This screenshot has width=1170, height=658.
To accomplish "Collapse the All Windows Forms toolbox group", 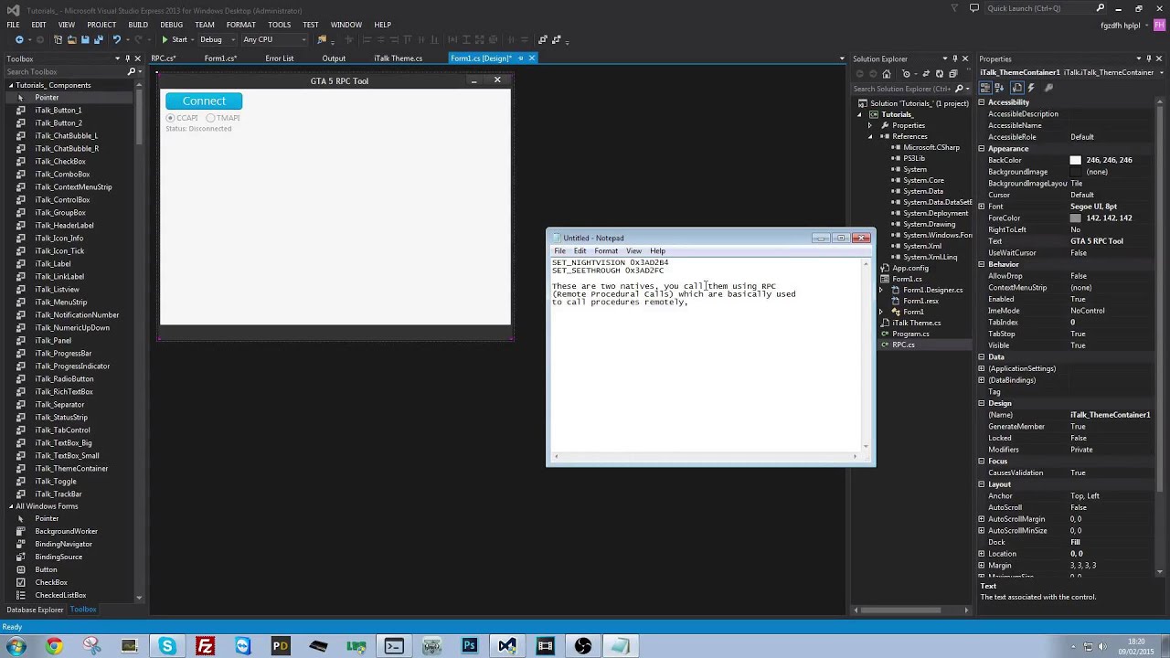I will 11,506.
